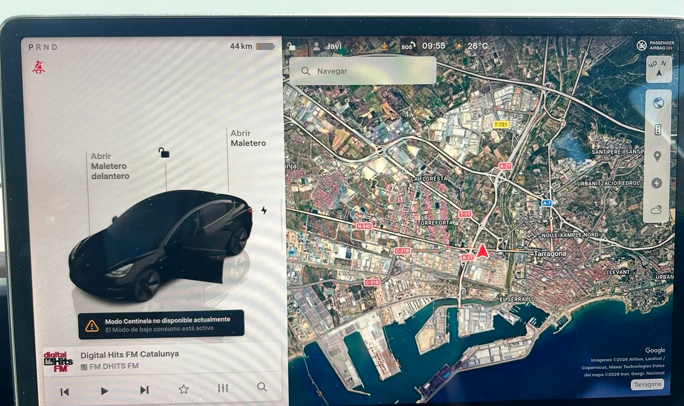
Task: Play the radio station
Action: point(104,391)
